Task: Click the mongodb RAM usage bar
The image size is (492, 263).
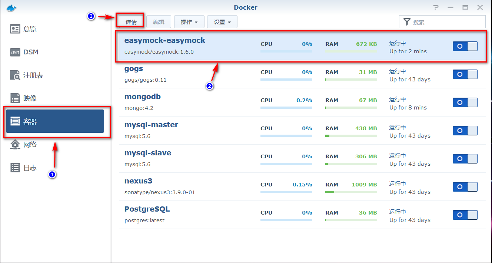Action: click(350, 108)
